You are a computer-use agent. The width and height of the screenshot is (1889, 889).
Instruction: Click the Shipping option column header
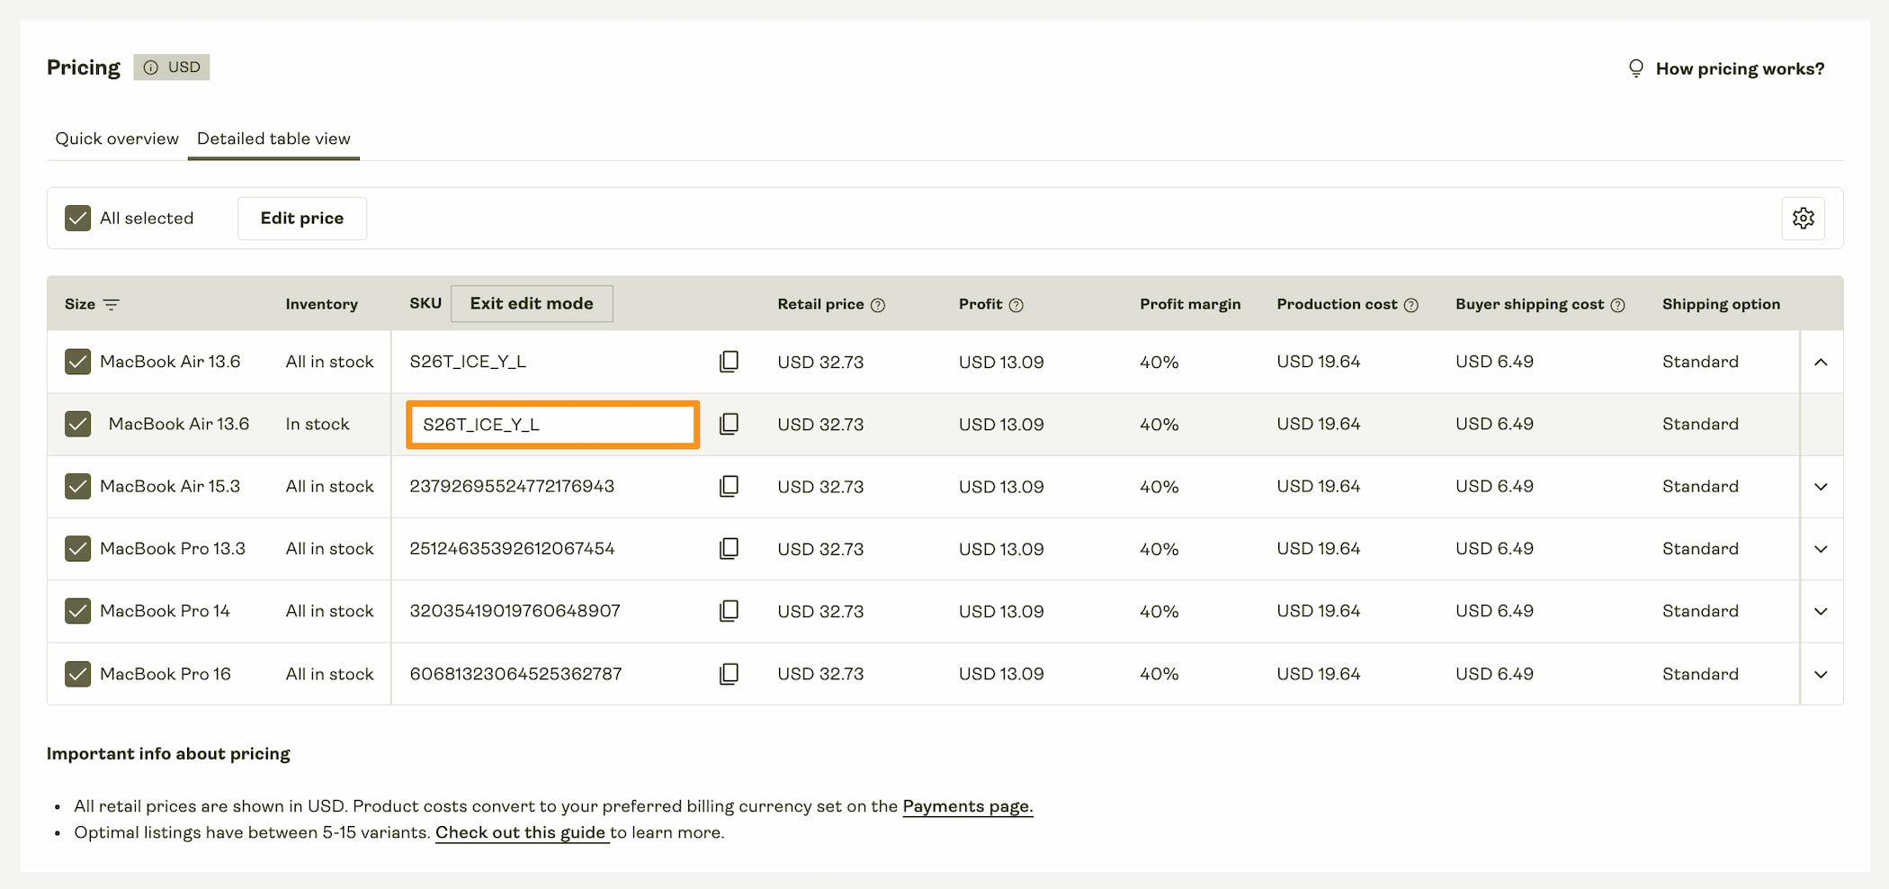coord(1721,304)
